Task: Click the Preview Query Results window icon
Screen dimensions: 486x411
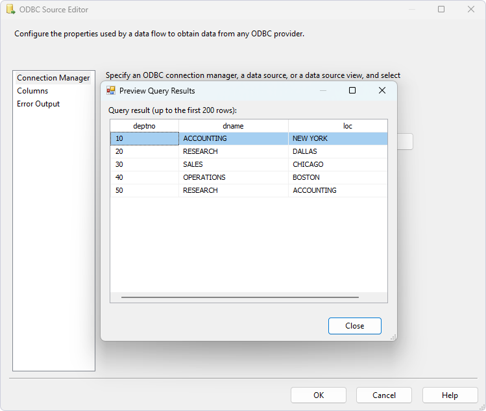Action: pyautogui.click(x=111, y=91)
